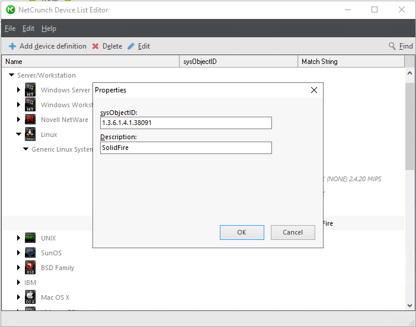The width and height of the screenshot is (416, 327).
Task: Select the Linux tree label
Action: tap(49, 134)
